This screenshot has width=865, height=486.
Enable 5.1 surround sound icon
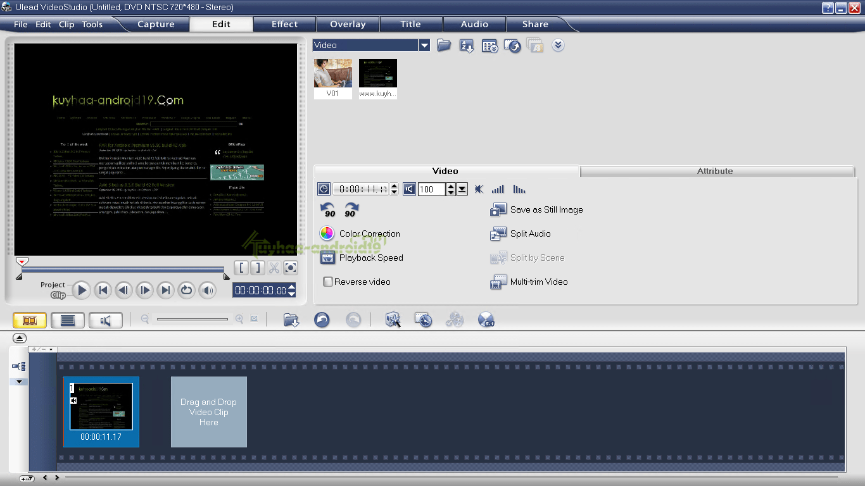tap(486, 320)
